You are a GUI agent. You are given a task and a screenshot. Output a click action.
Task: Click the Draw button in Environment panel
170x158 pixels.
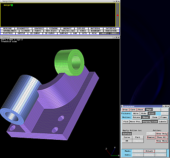(x=125, y=110)
